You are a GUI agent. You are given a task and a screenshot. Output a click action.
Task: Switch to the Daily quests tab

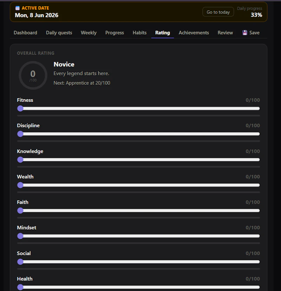[x=59, y=33]
